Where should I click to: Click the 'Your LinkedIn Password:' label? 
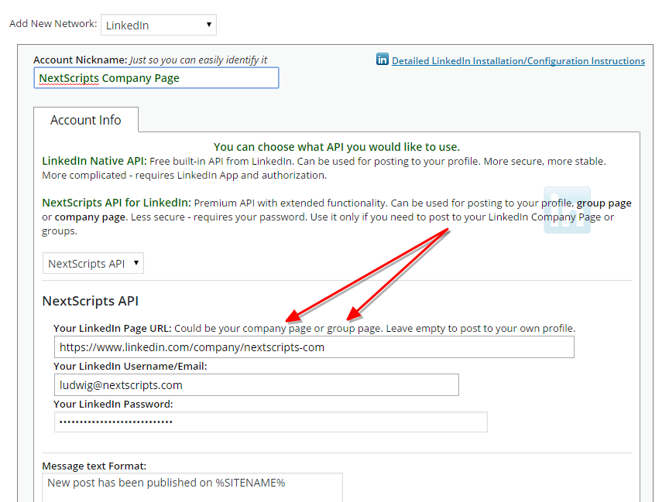(x=113, y=404)
